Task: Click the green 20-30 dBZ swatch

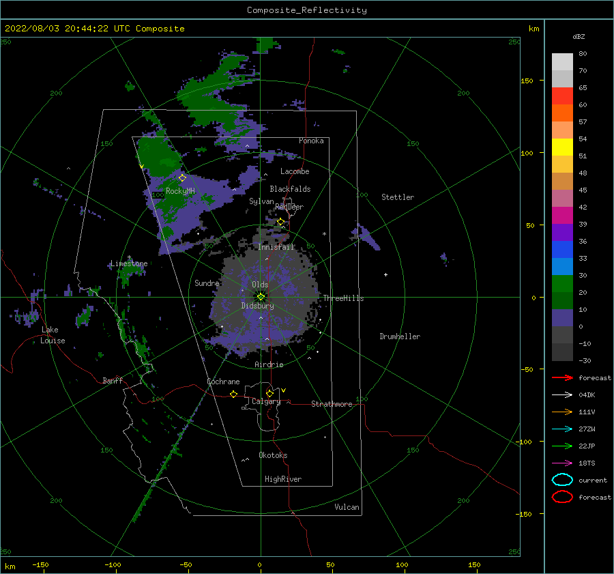Action: tap(562, 283)
